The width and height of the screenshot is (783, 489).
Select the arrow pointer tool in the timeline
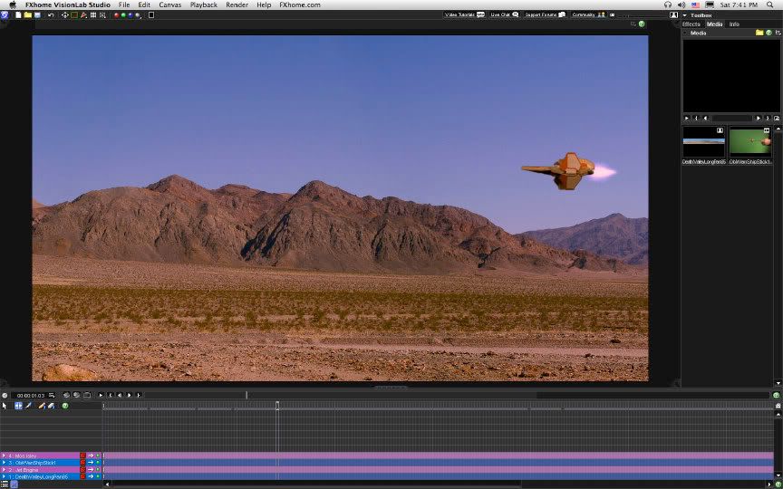[5, 406]
